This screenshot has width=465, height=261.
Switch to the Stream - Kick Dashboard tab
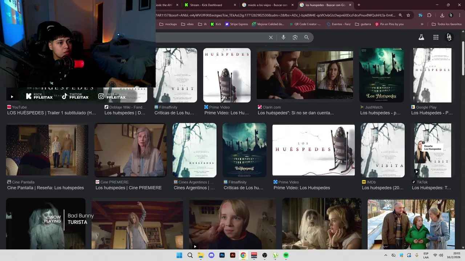(206, 5)
